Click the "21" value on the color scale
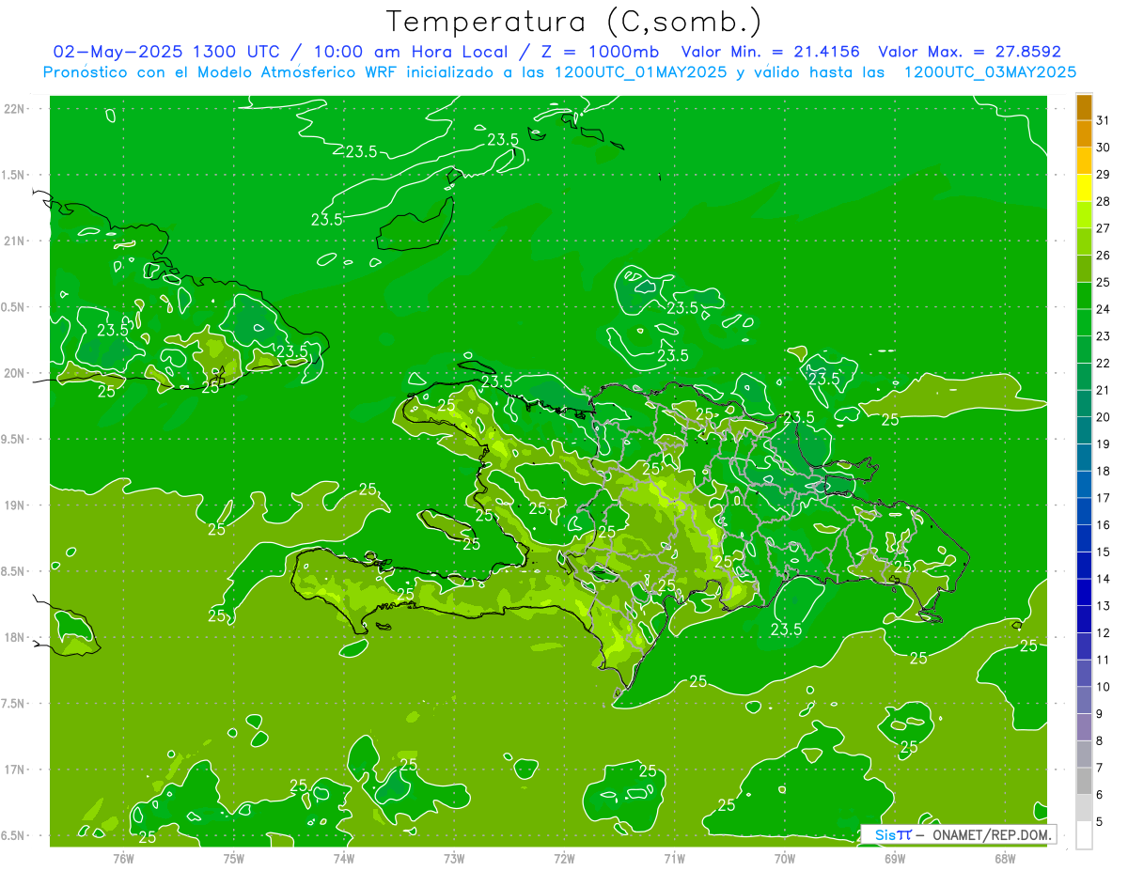 1103,390
